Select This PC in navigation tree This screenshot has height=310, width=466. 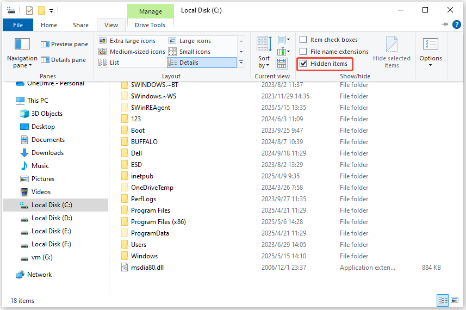[x=32, y=101]
